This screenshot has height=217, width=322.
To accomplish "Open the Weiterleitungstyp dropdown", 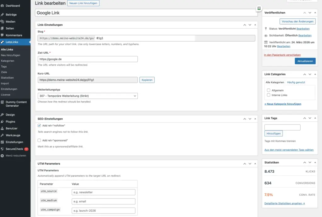I will [88, 96].
